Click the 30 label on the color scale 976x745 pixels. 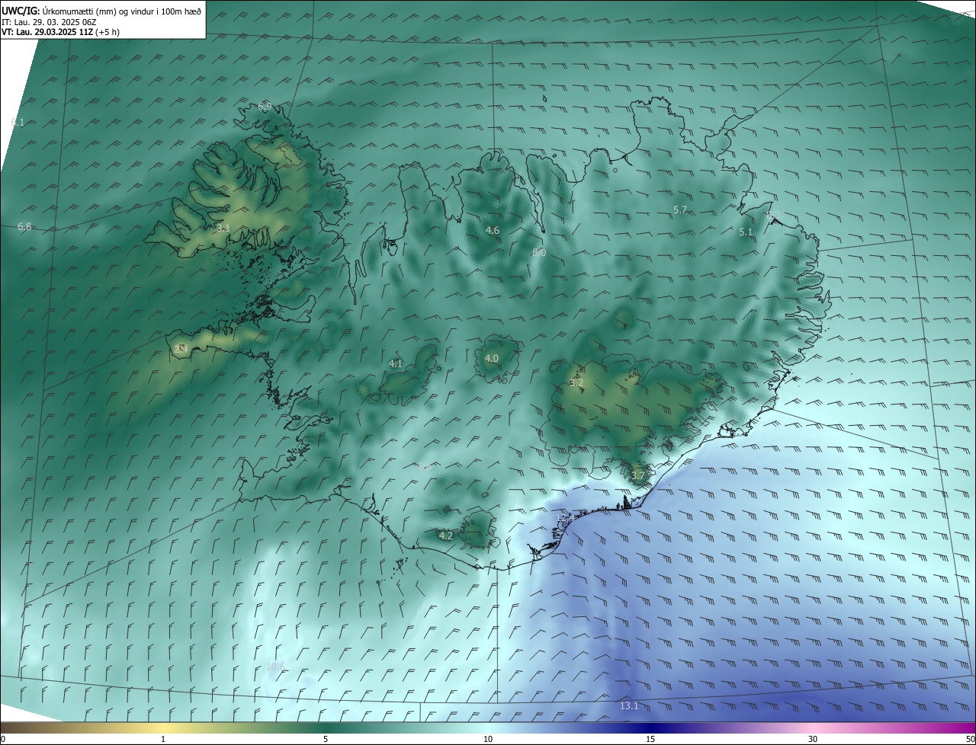[813, 739]
